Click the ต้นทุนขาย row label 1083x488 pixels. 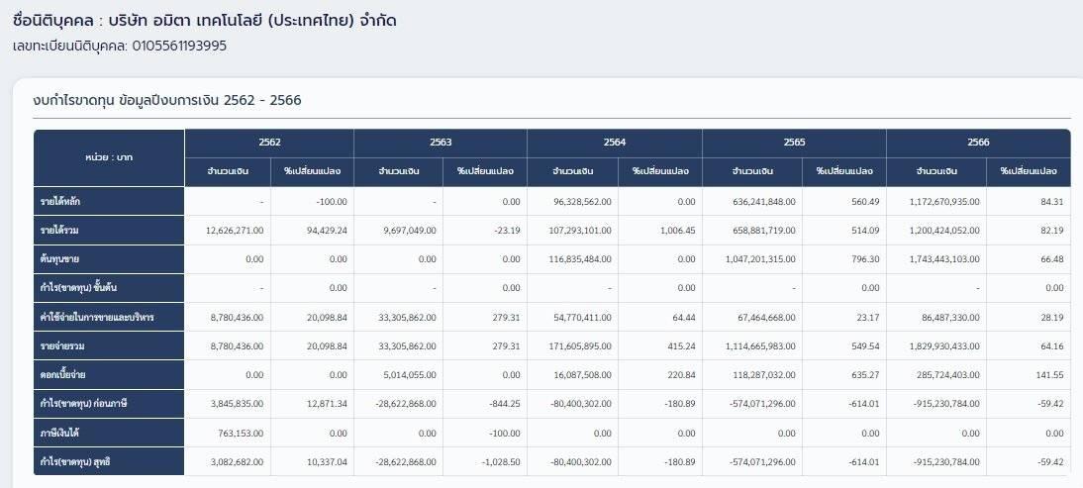click(109, 259)
